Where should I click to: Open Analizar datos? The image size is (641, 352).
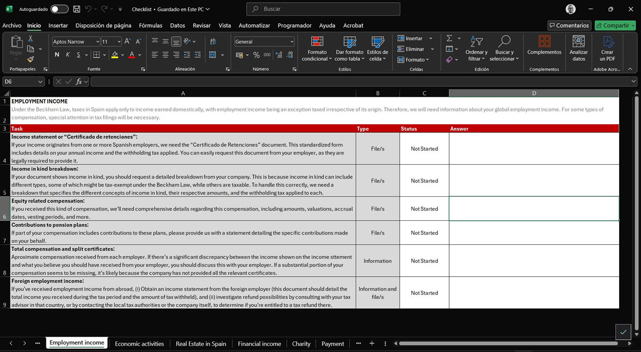[579, 49]
